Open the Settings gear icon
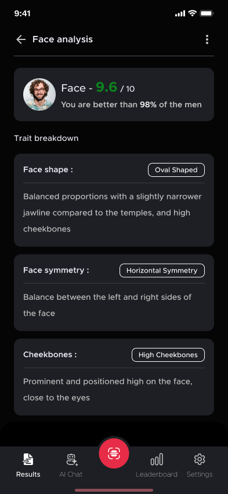 [200, 459]
